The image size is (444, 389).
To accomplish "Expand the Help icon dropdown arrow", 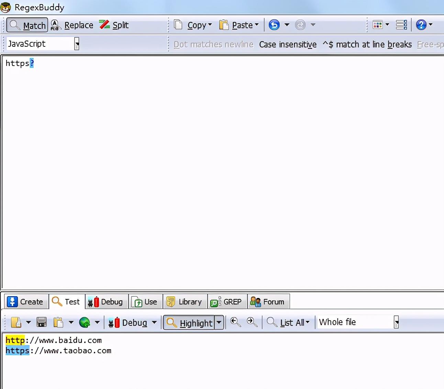I will tap(431, 25).
